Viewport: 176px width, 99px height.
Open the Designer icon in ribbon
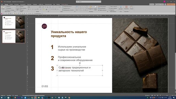click(132, 8)
